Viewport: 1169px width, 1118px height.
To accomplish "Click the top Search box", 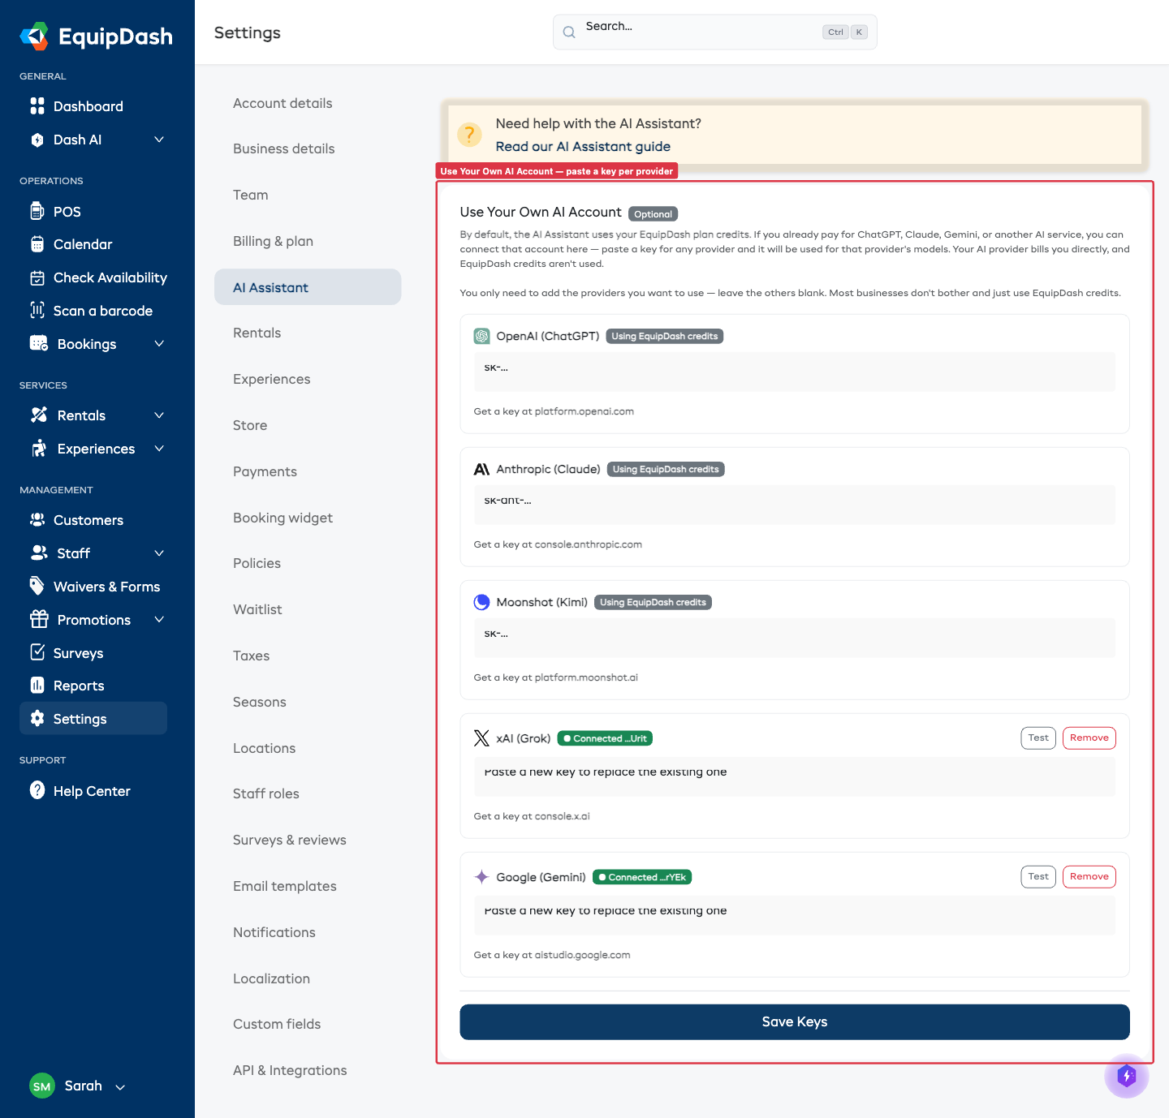I will pos(715,32).
